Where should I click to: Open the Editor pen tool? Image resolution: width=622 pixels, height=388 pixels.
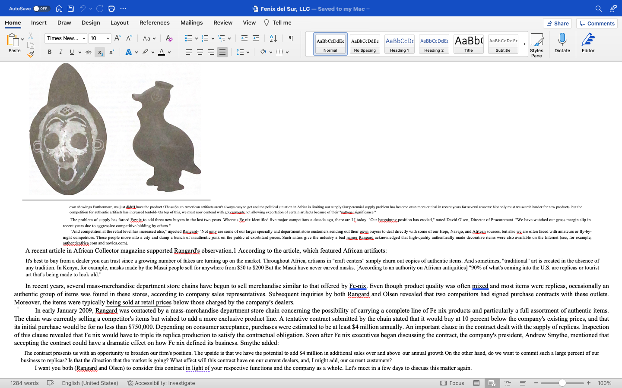coord(588,43)
